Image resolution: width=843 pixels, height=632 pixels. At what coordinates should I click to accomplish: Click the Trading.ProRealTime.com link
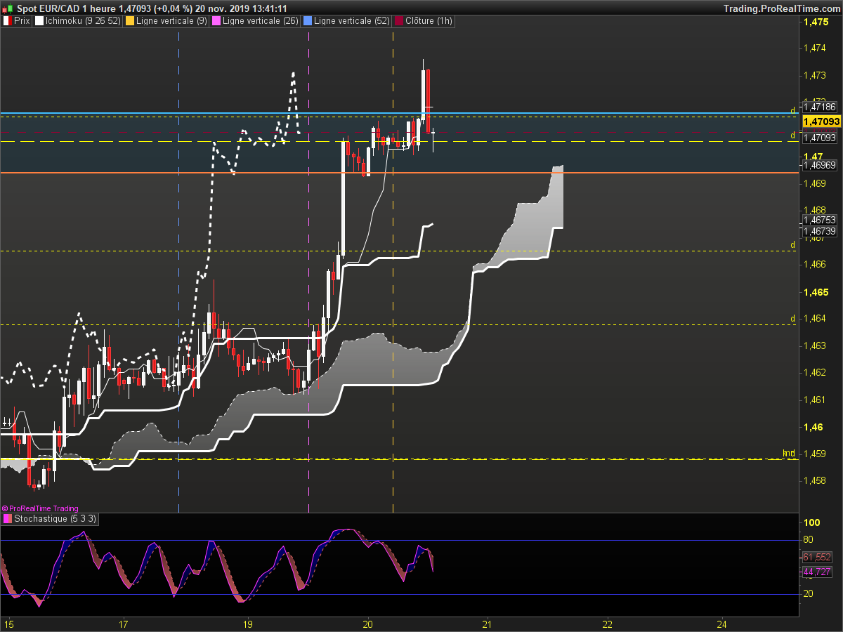(781, 8)
